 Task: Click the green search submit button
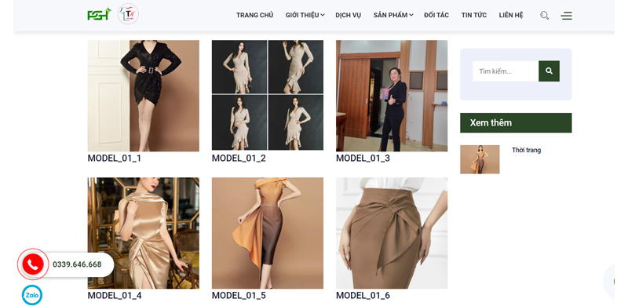click(549, 71)
